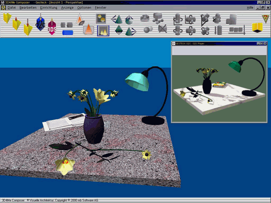Click the align objects in row icon
Screen dimensions: 271x203
[x=235, y=30]
